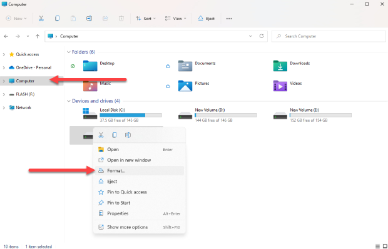Viewport: 388px width, 249px height.
Task: Click the Local Disk (C:) usage bar
Action: (x=131, y=115)
